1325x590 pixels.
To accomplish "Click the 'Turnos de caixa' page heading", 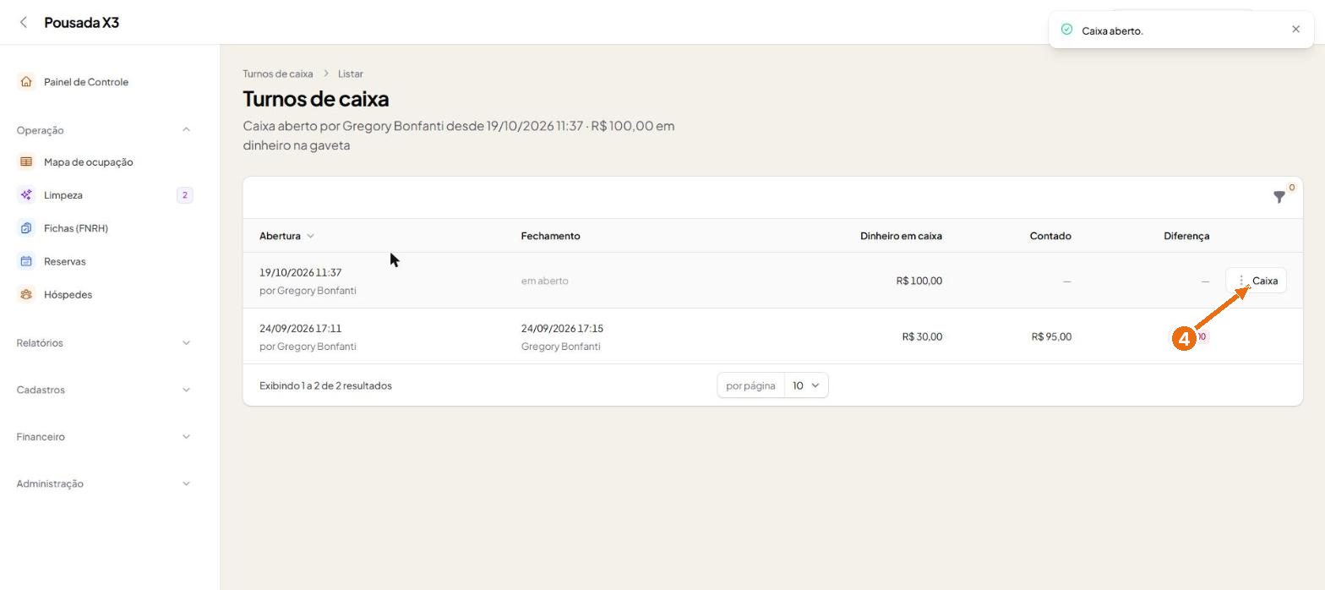I will pos(316,99).
